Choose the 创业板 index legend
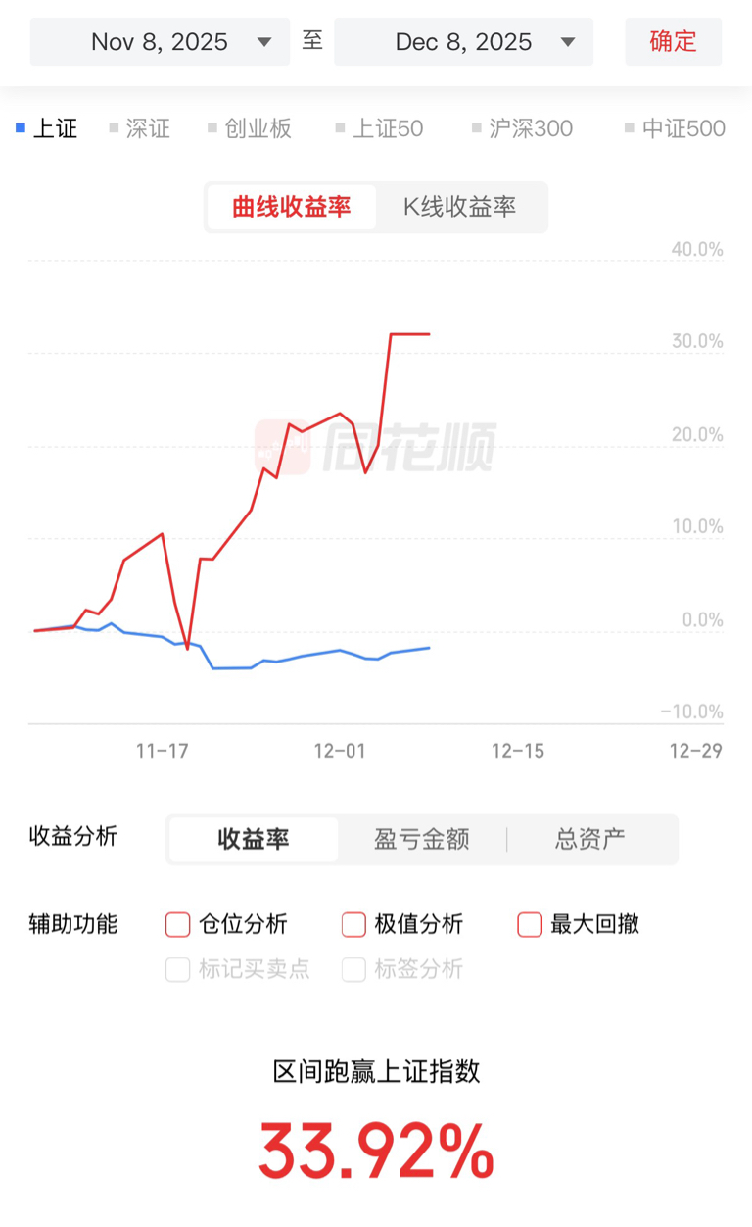The image size is (752, 1227). [x=250, y=128]
